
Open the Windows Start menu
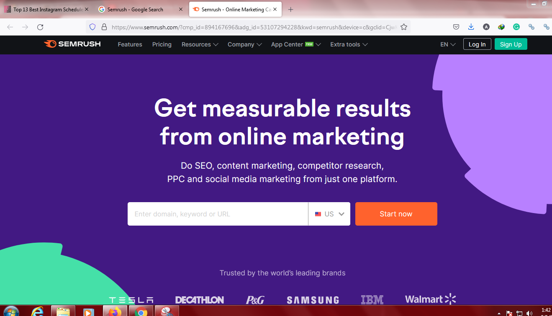point(11,311)
